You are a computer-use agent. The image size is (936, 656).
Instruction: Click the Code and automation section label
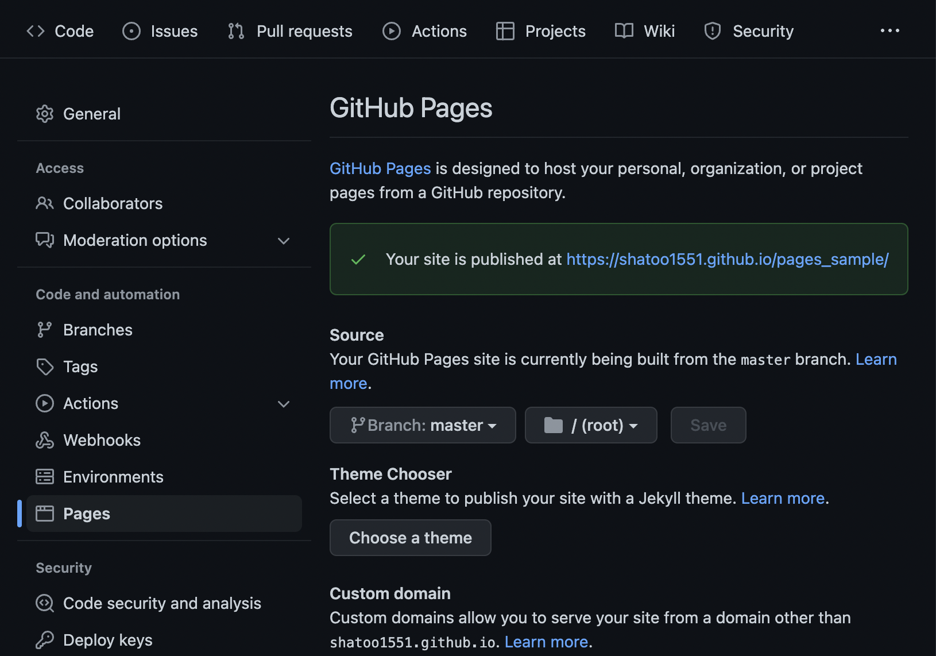pos(108,295)
